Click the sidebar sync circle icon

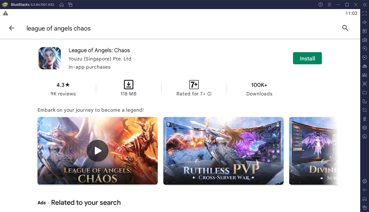pos(365,57)
